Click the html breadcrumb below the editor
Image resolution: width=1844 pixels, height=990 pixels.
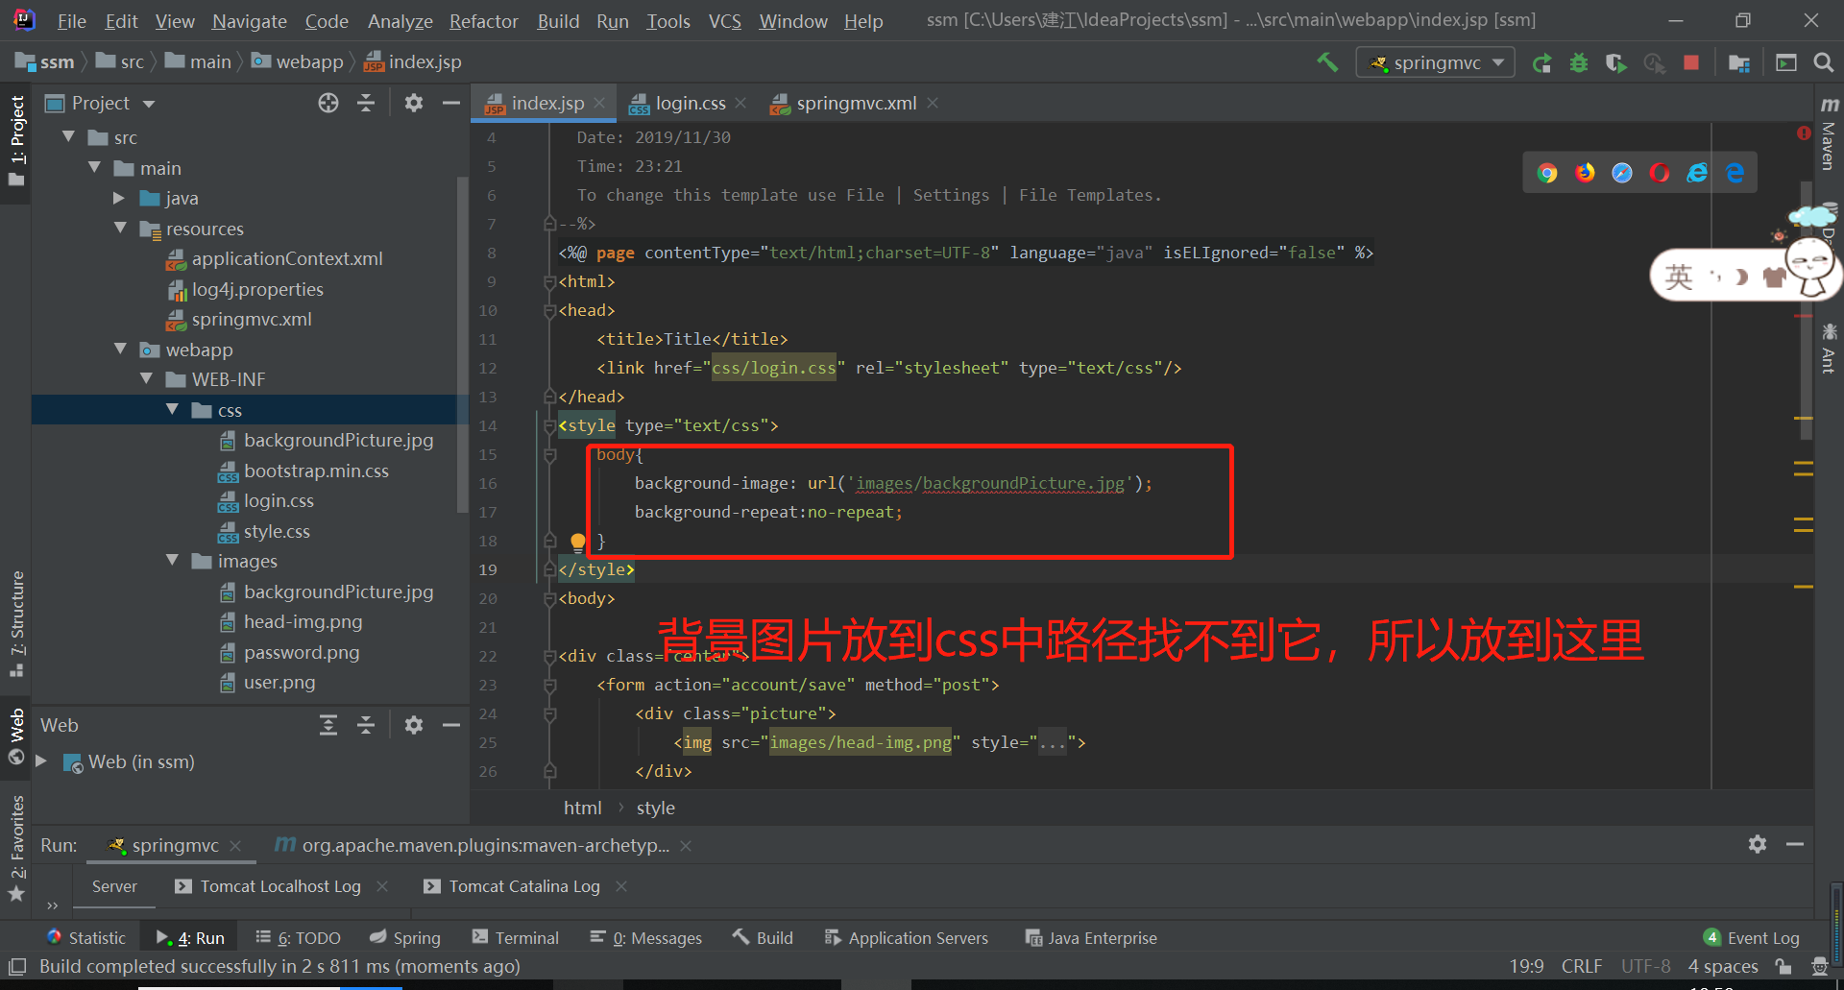click(582, 808)
